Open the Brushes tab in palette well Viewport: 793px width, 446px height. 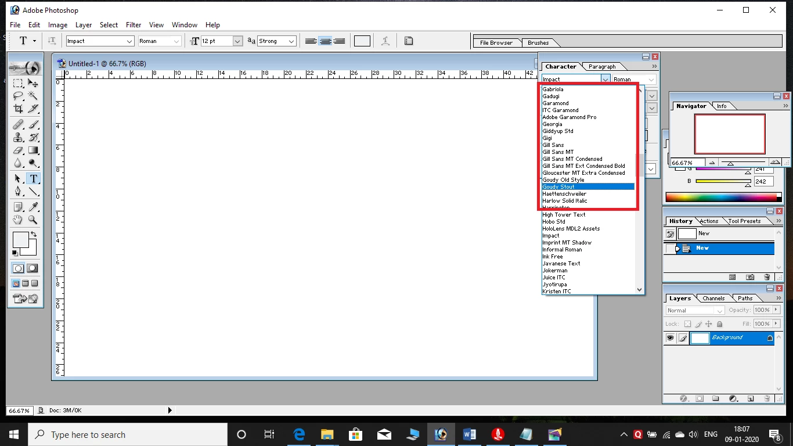[538, 43]
